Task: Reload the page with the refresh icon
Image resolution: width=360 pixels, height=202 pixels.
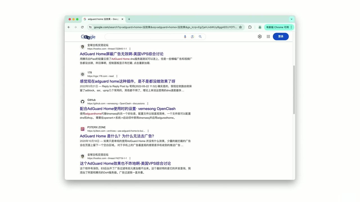Action: pos(82,27)
